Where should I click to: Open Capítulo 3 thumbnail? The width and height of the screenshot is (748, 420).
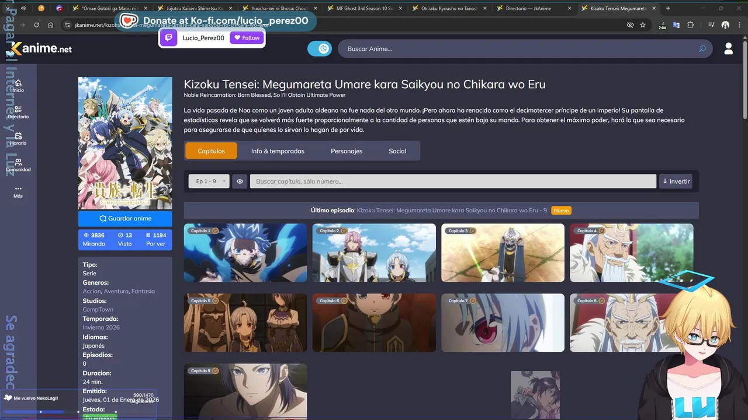pyautogui.click(x=503, y=253)
